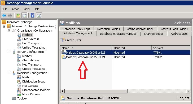Click the Move Request icon
This screenshot has width=193, height=104.
pos(19,94)
